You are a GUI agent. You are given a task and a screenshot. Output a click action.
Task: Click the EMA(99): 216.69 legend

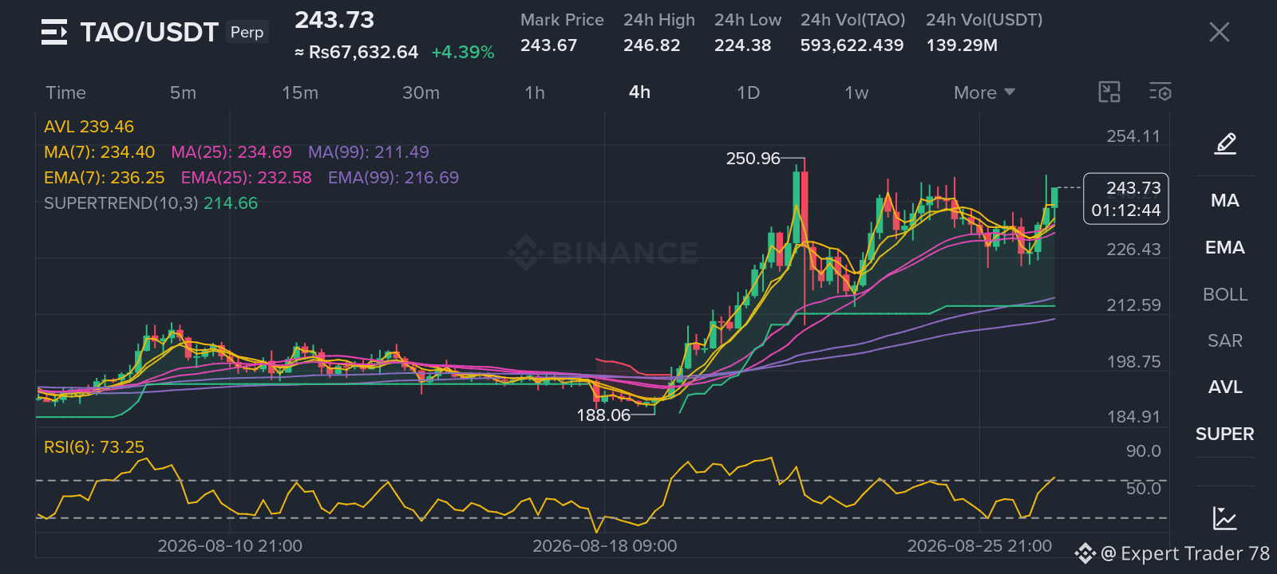click(x=393, y=178)
